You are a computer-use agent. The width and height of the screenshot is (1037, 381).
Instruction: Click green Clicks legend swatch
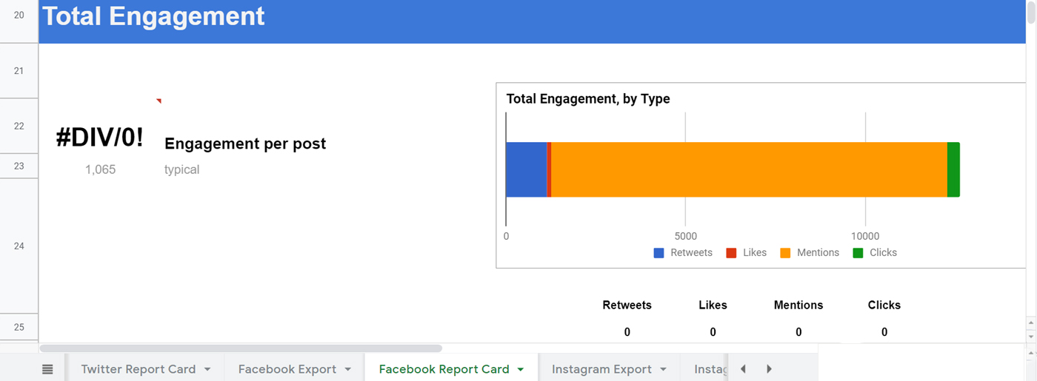pos(858,253)
